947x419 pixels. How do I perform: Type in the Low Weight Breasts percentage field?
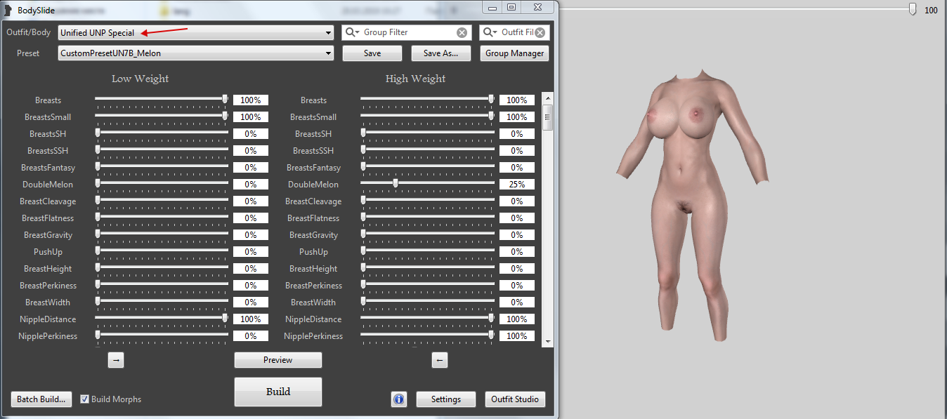[x=250, y=100]
